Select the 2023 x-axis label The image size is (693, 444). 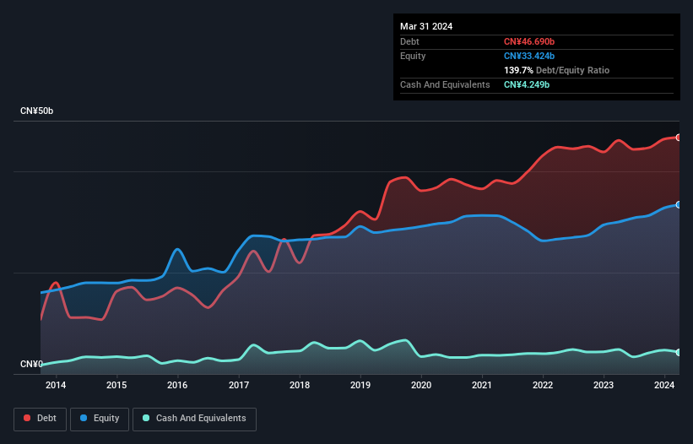604,385
